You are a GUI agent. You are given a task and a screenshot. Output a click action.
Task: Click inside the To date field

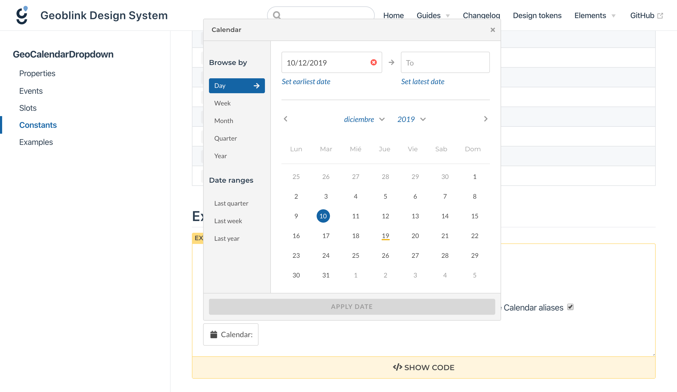click(445, 62)
